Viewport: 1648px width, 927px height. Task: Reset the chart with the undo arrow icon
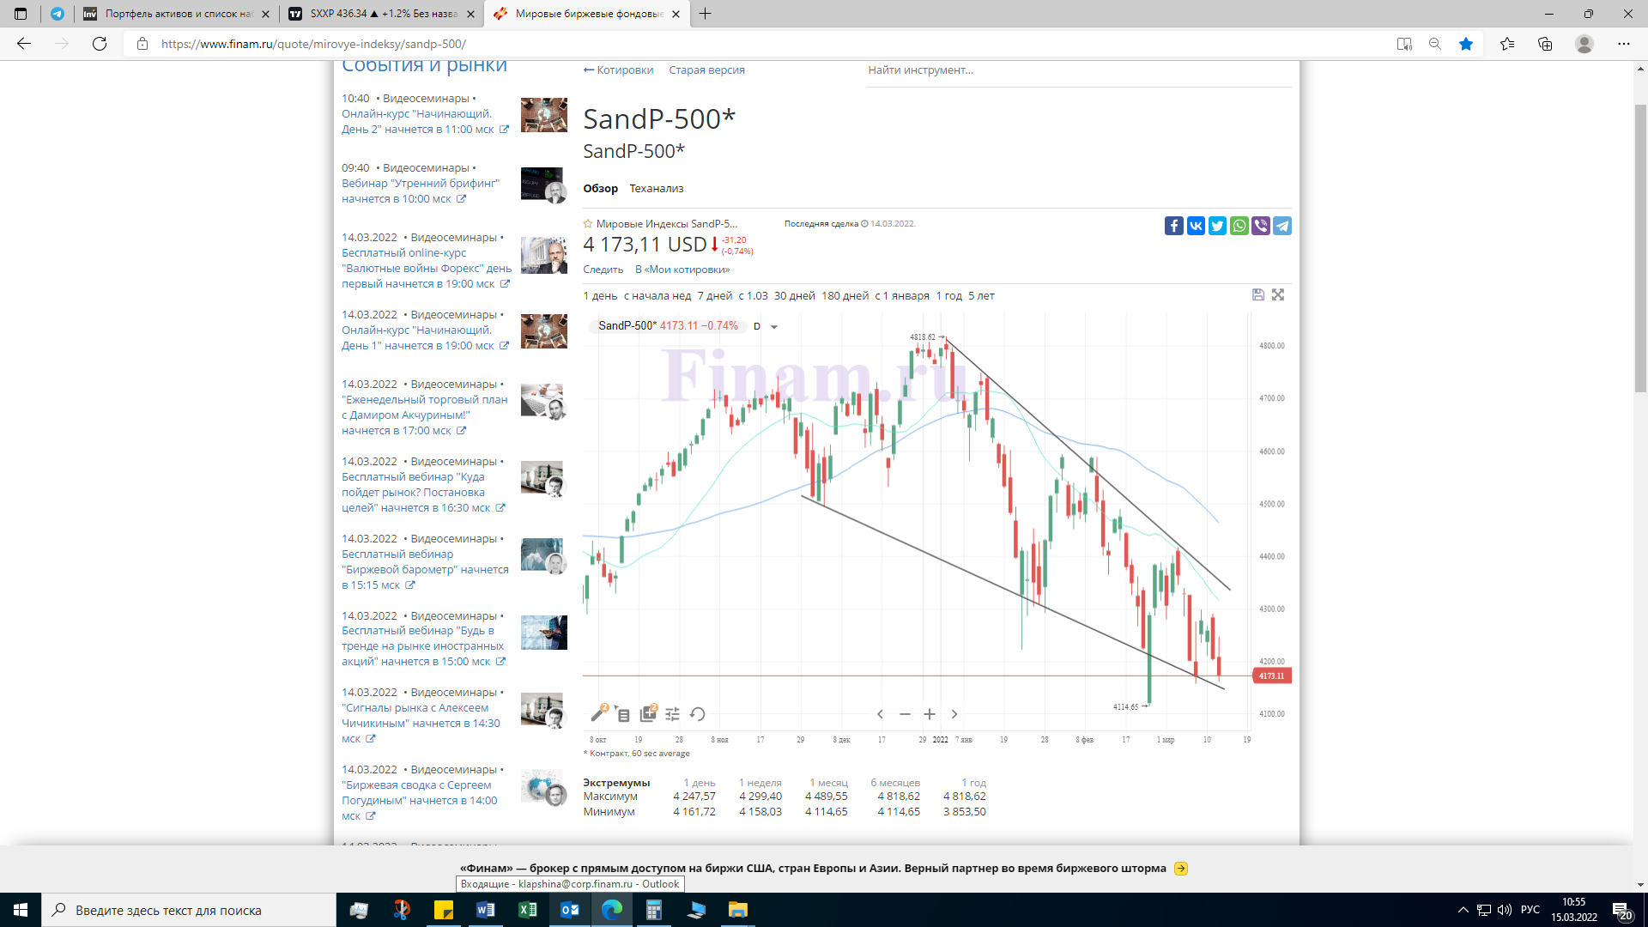tap(698, 714)
